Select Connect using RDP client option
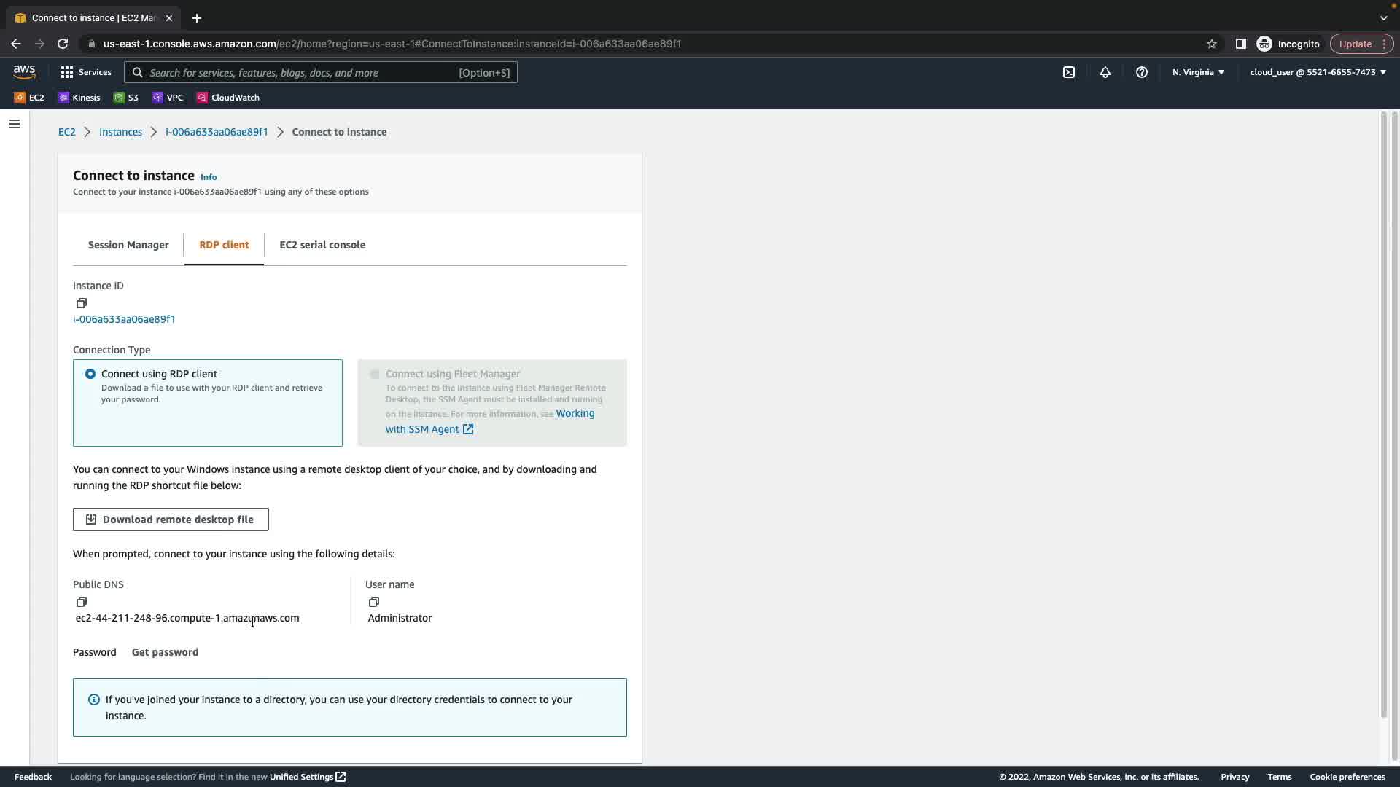This screenshot has width=1400, height=787. click(x=90, y=374)
